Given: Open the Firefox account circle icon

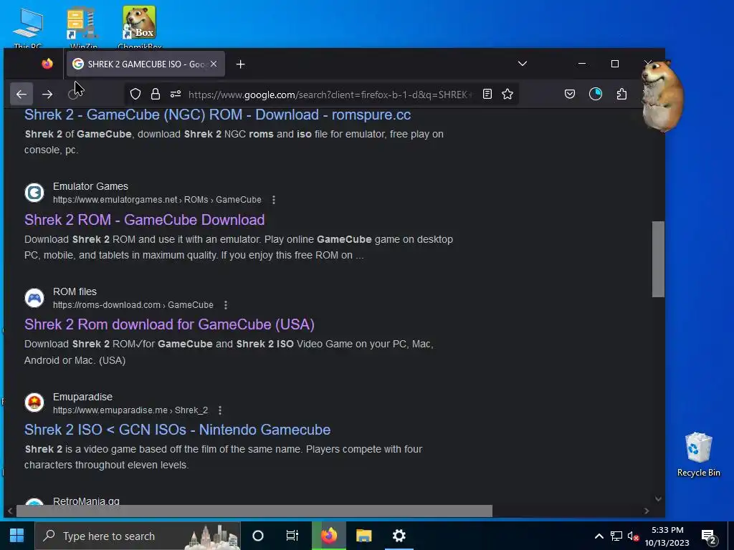Looking at the screenshot, I should 596,95.
